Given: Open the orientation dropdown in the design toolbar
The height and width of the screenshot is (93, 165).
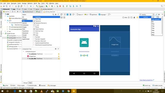Looking at the screenshot, I should point(74,14).
